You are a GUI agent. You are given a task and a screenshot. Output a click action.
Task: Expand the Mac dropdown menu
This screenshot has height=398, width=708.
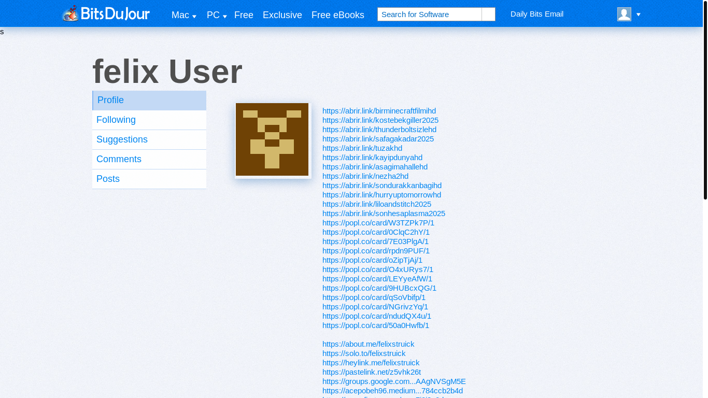(x=183, y=16)
